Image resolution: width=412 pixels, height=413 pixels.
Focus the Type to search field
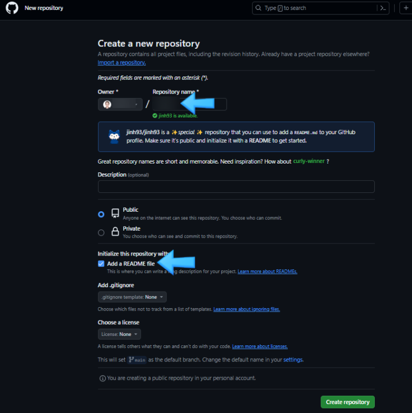pyautogui.click(x=321, y=8)
